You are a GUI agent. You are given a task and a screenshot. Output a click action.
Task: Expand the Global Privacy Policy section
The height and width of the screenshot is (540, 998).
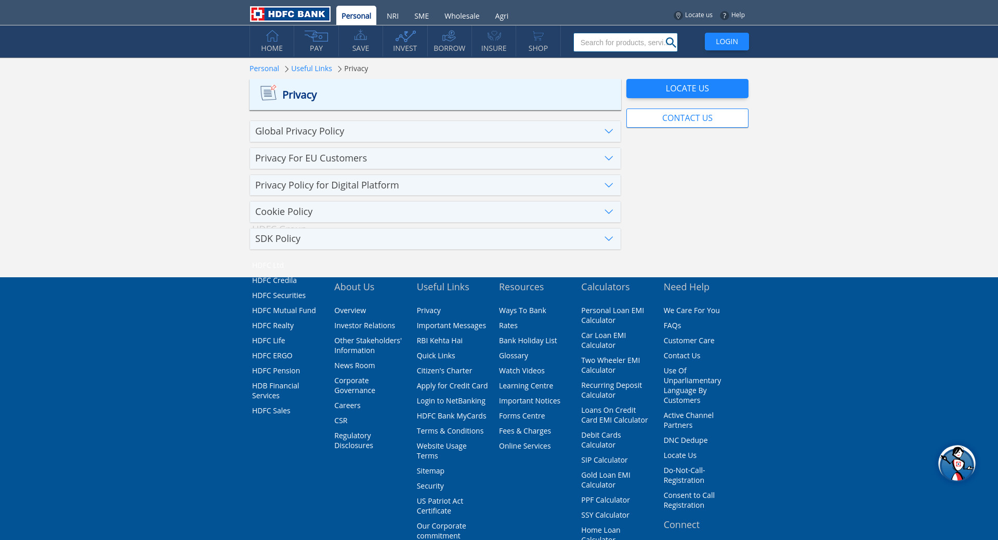608,131
